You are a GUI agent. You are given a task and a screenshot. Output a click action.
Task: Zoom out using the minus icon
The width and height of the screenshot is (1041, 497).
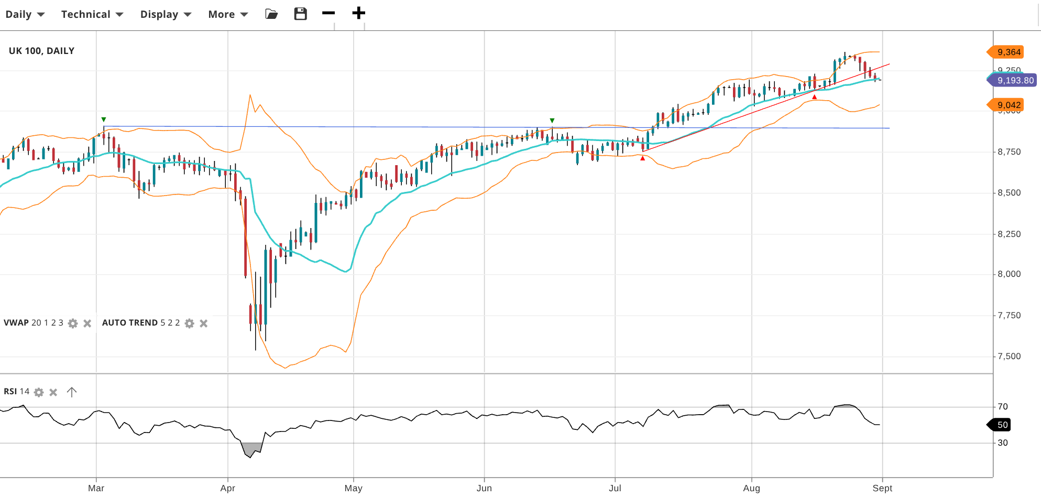tap(328, 13)
